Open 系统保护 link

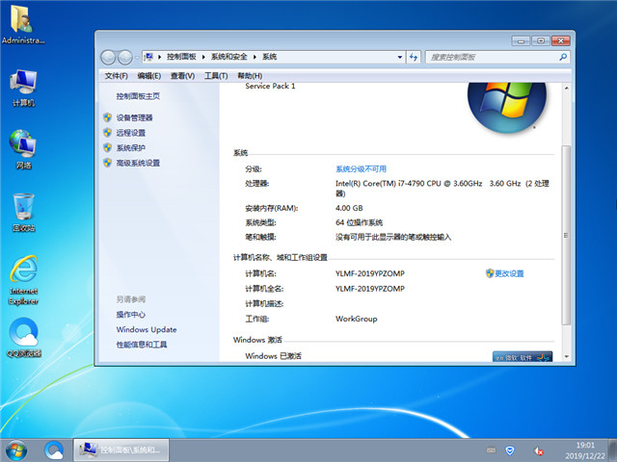(131, 147)
